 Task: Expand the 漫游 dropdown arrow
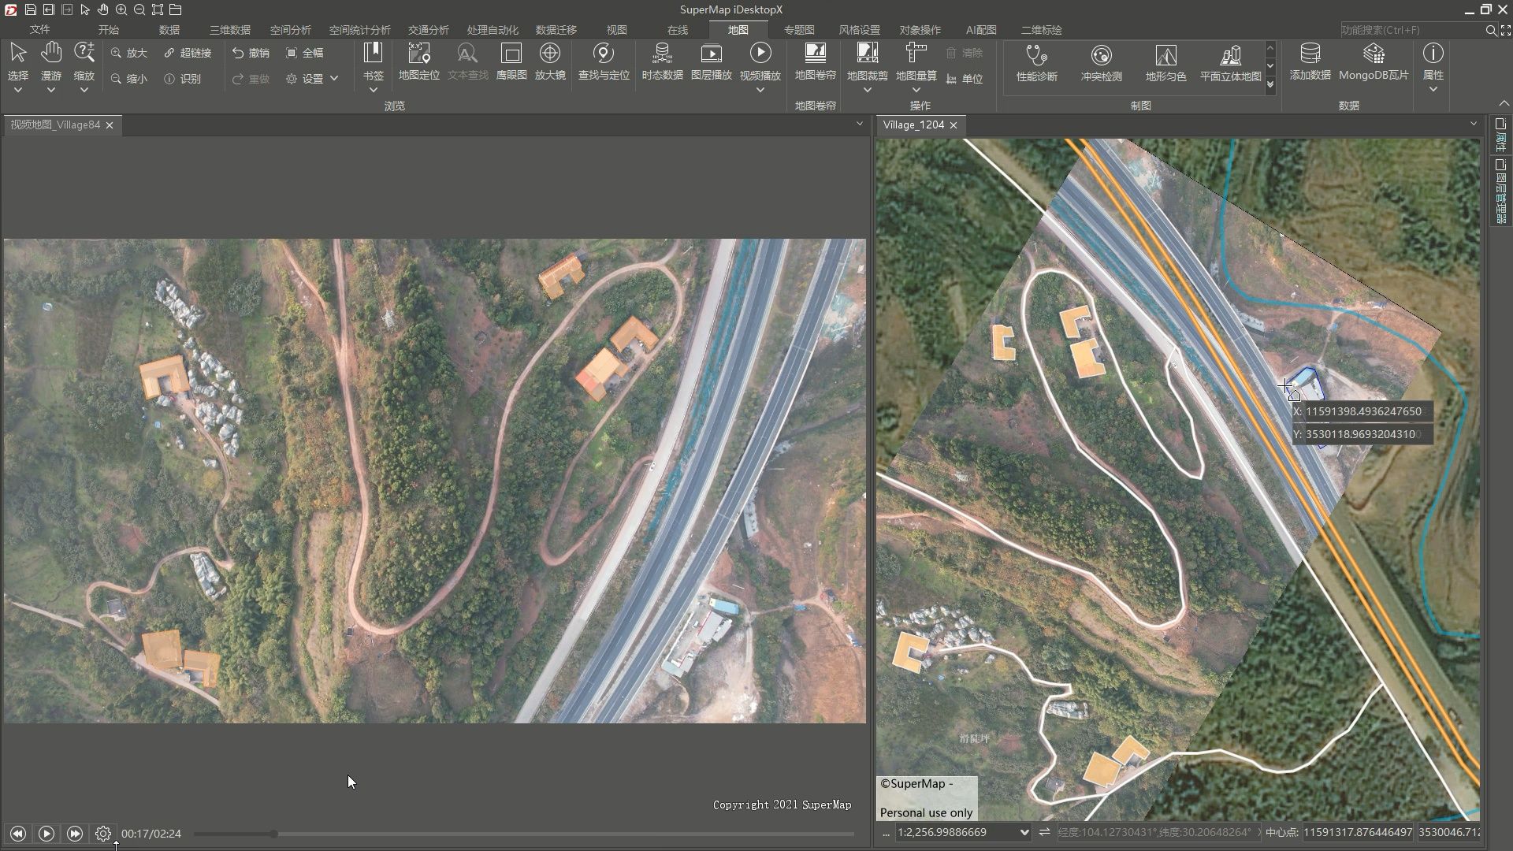coord(51,90)
